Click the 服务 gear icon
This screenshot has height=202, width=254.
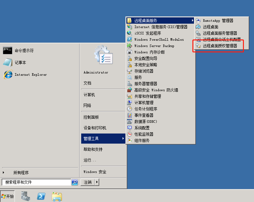tap(129, 77)
